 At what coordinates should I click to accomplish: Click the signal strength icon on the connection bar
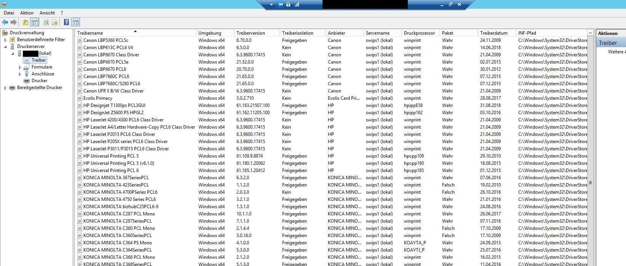297,5
